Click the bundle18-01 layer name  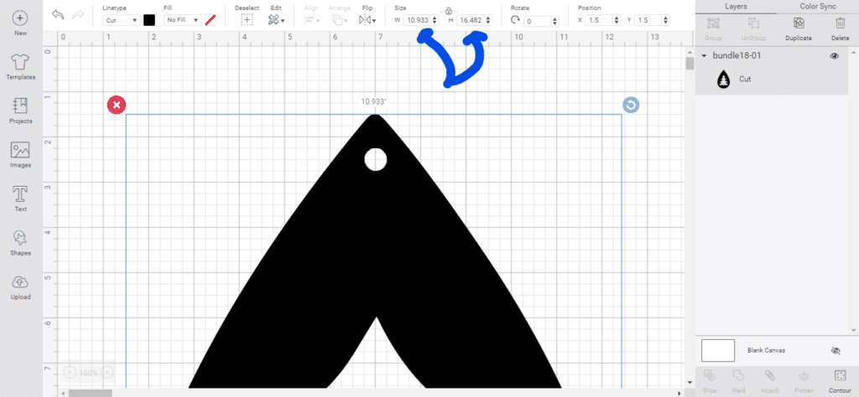click(737, 56)
